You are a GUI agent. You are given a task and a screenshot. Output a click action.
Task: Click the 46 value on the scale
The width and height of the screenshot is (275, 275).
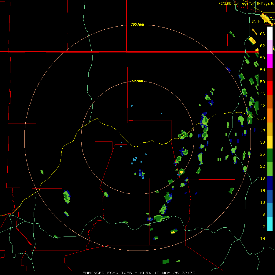[x=262, y=94]
